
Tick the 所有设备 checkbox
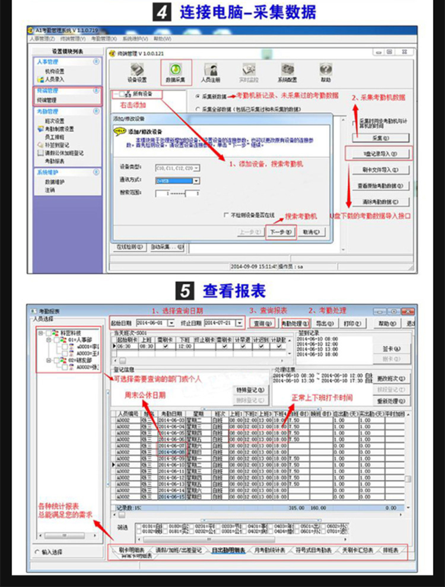(x=122, y=94)
